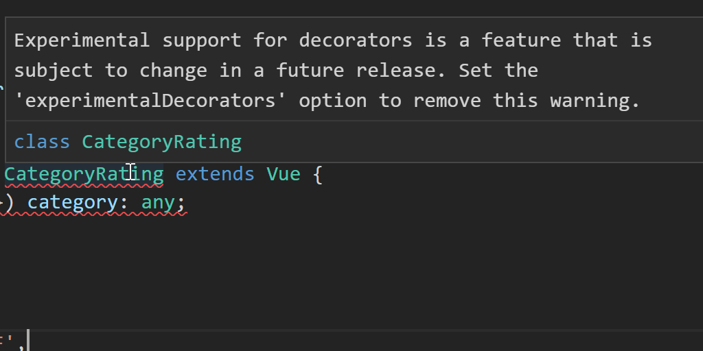
Task: Click the quote and comma on bottom line
Action: pos(15,341)
